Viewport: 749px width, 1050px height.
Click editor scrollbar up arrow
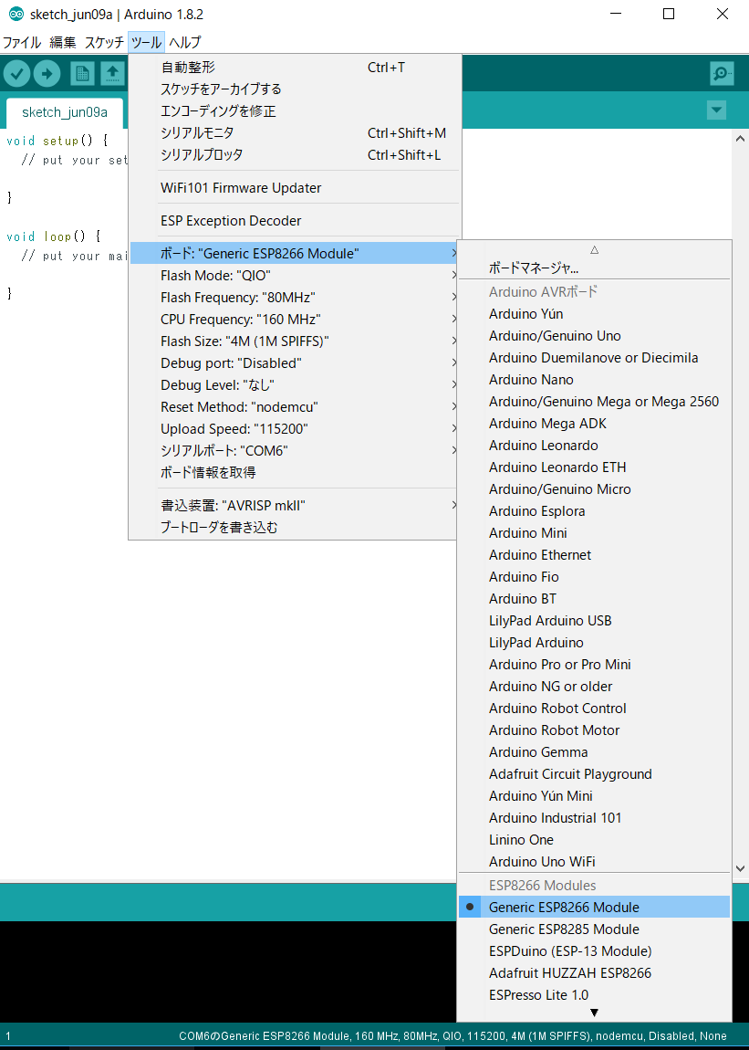coord(740,140)
